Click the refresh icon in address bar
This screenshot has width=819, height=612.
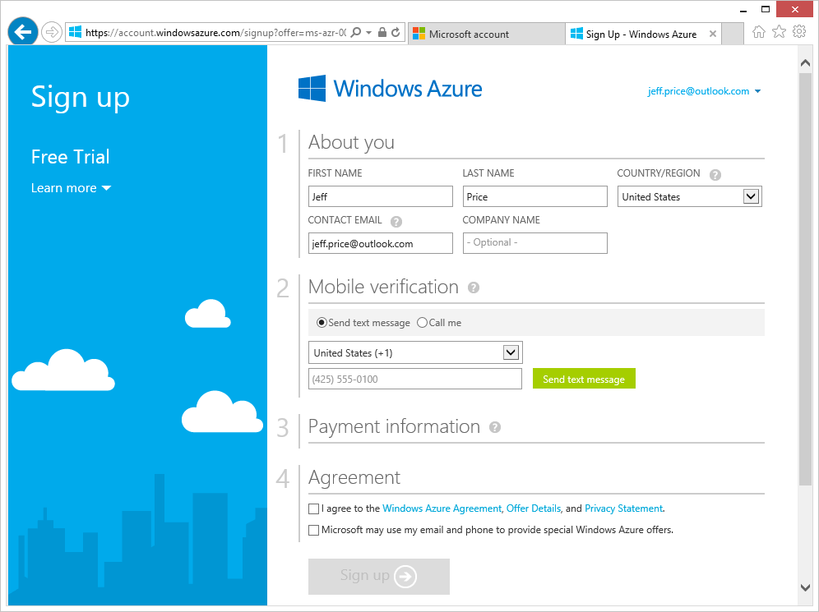[396, 32]
